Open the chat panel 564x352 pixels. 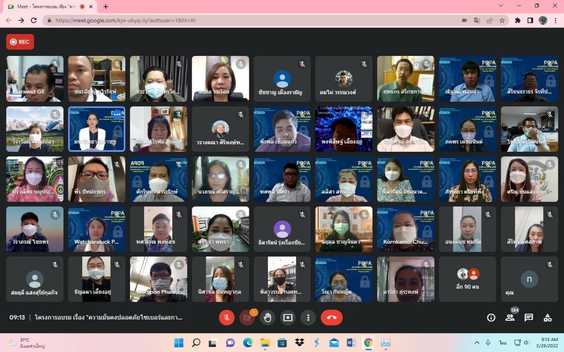coord(529,318)
